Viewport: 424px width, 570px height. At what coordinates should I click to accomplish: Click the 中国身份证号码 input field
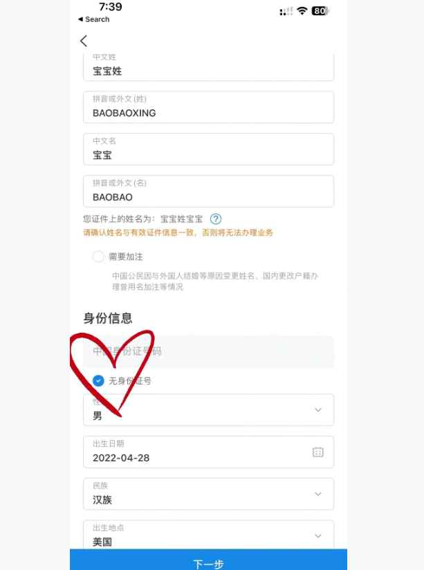pos(208,351)
